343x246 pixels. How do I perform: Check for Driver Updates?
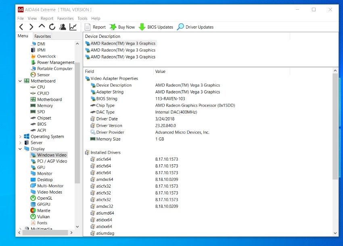pyautogui.click(x=195, y=27)
